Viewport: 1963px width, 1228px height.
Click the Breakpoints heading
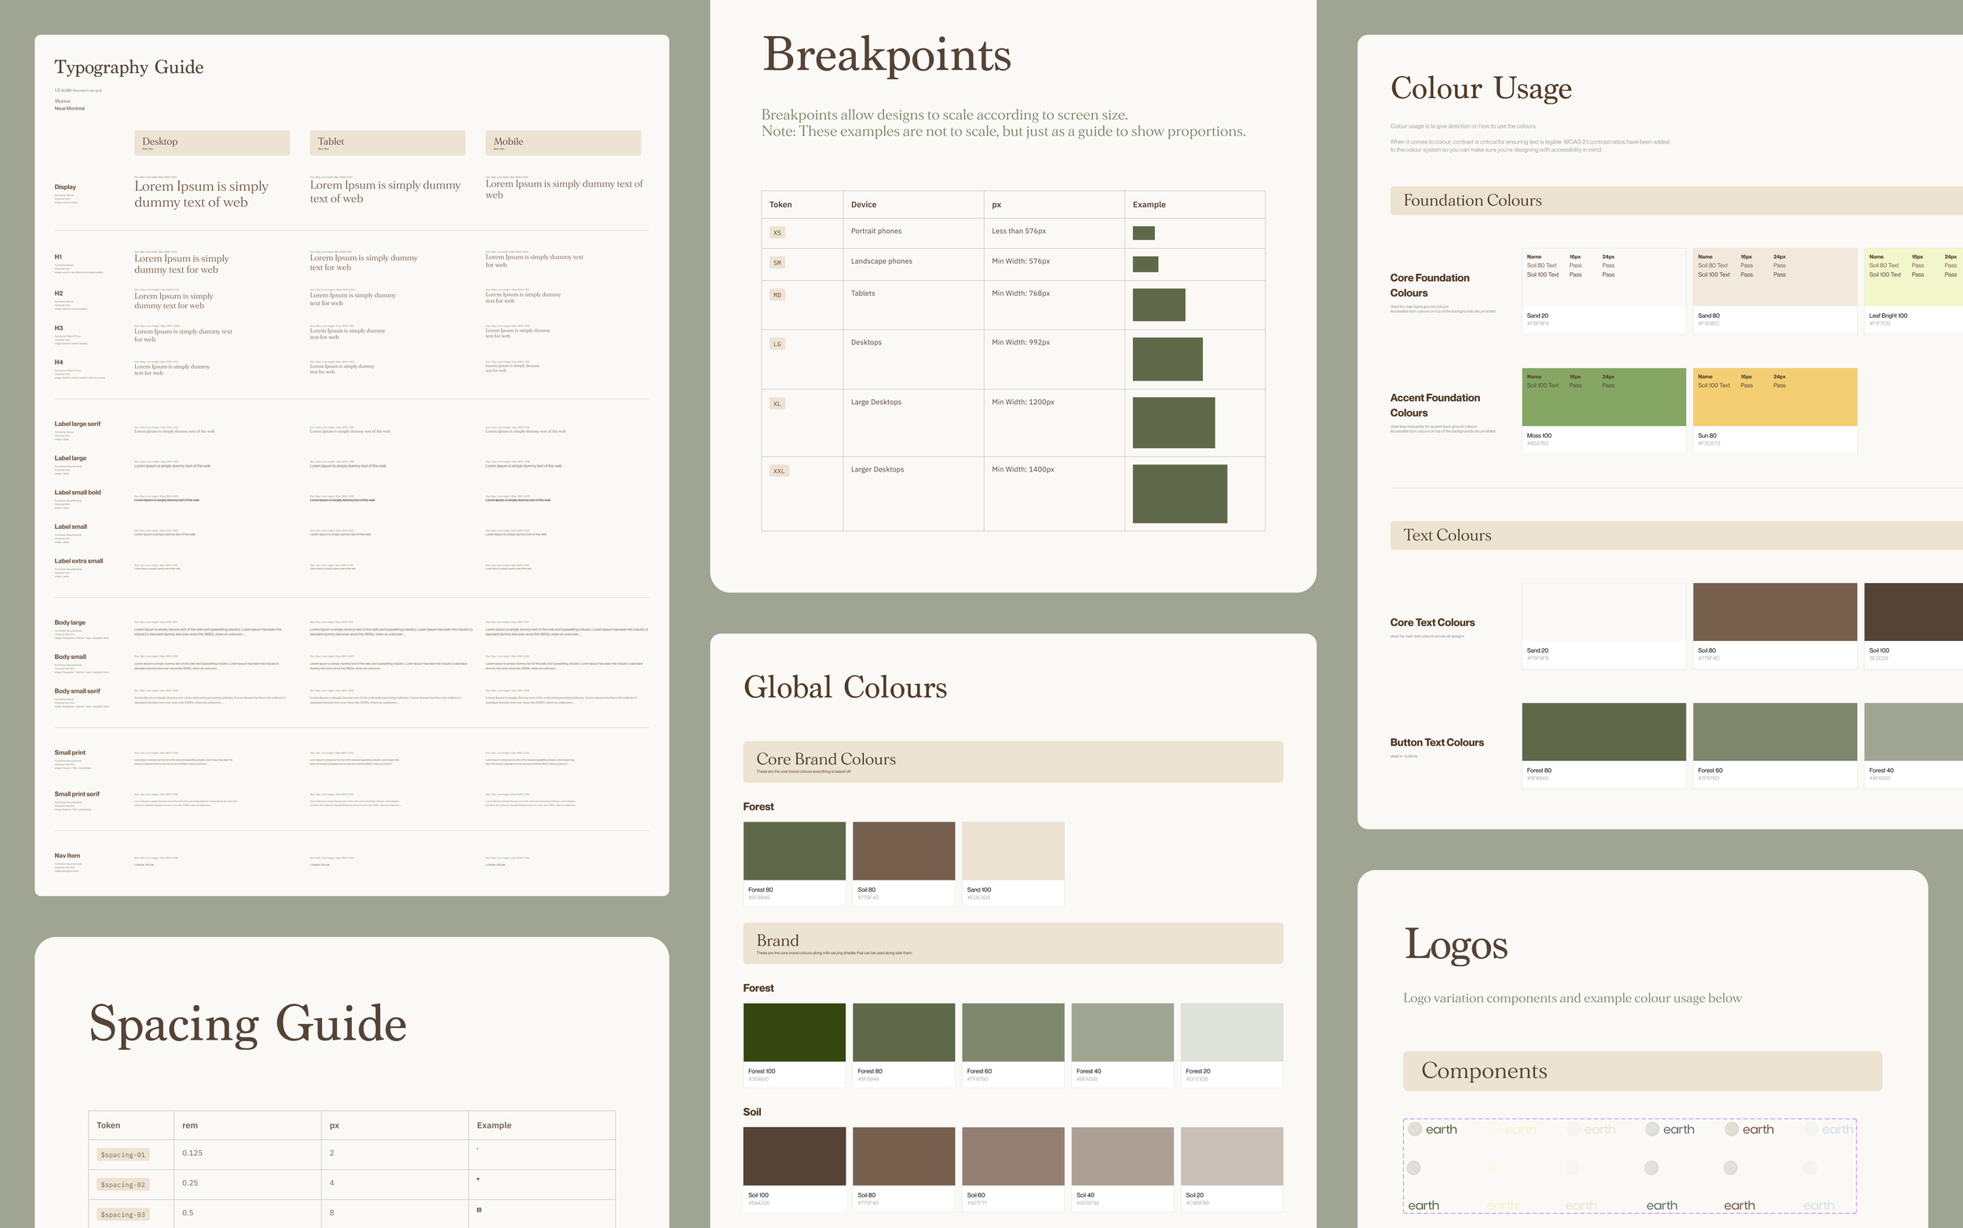tap(886, 55)
